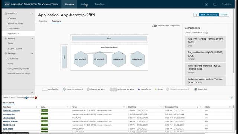The image size is (238, 134).
Task: Go to Policy in sidebar
Action: click(x=10, y=64)
